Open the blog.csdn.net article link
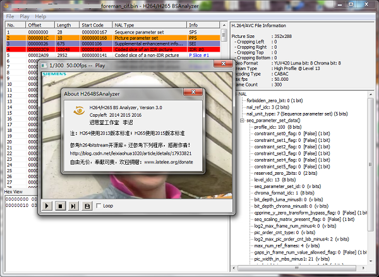Viewport: 379px width, 277px height. tap(131, 153)
